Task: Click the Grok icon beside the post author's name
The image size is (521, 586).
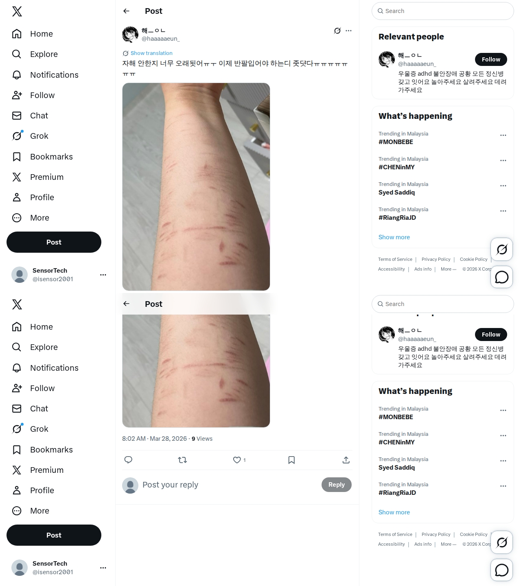Action: tap(337, 31)
